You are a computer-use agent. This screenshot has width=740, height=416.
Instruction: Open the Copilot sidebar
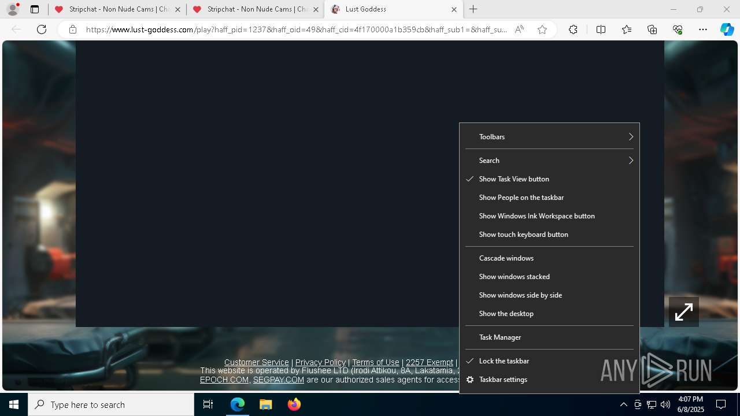coord(727,29)
